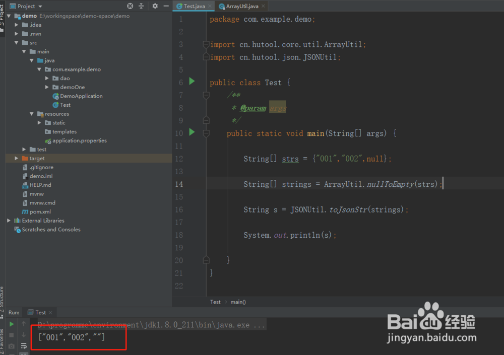Open Project panel settings gear

[x=155, y=6]
